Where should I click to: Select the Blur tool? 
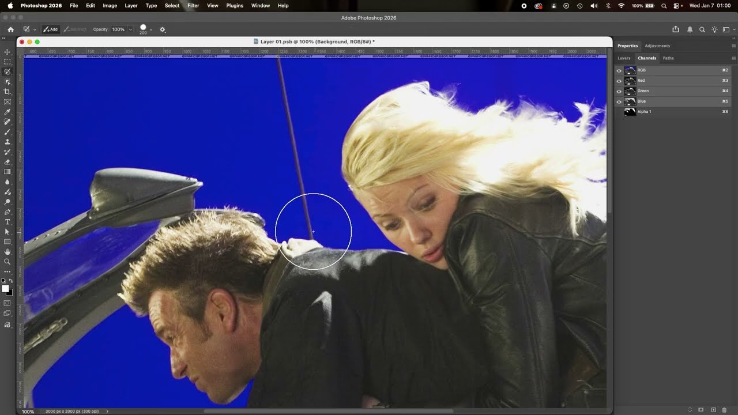point(7,182)
